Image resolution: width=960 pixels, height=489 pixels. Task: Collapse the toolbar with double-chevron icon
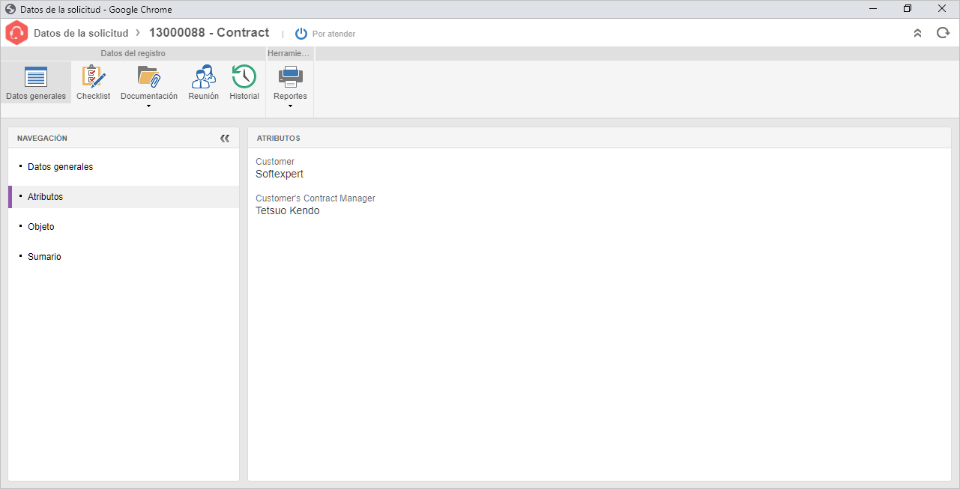coord(917,33)
